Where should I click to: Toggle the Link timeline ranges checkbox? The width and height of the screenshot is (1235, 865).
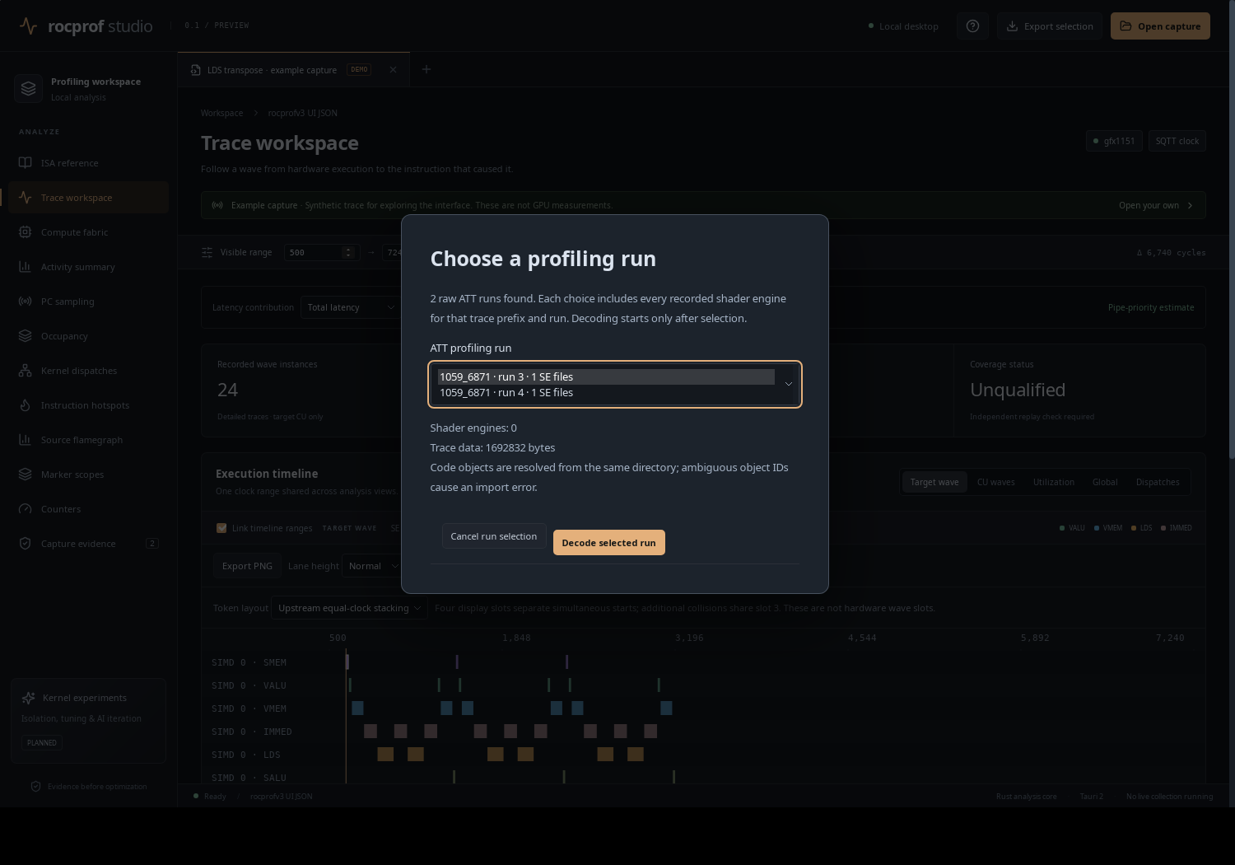221,528
